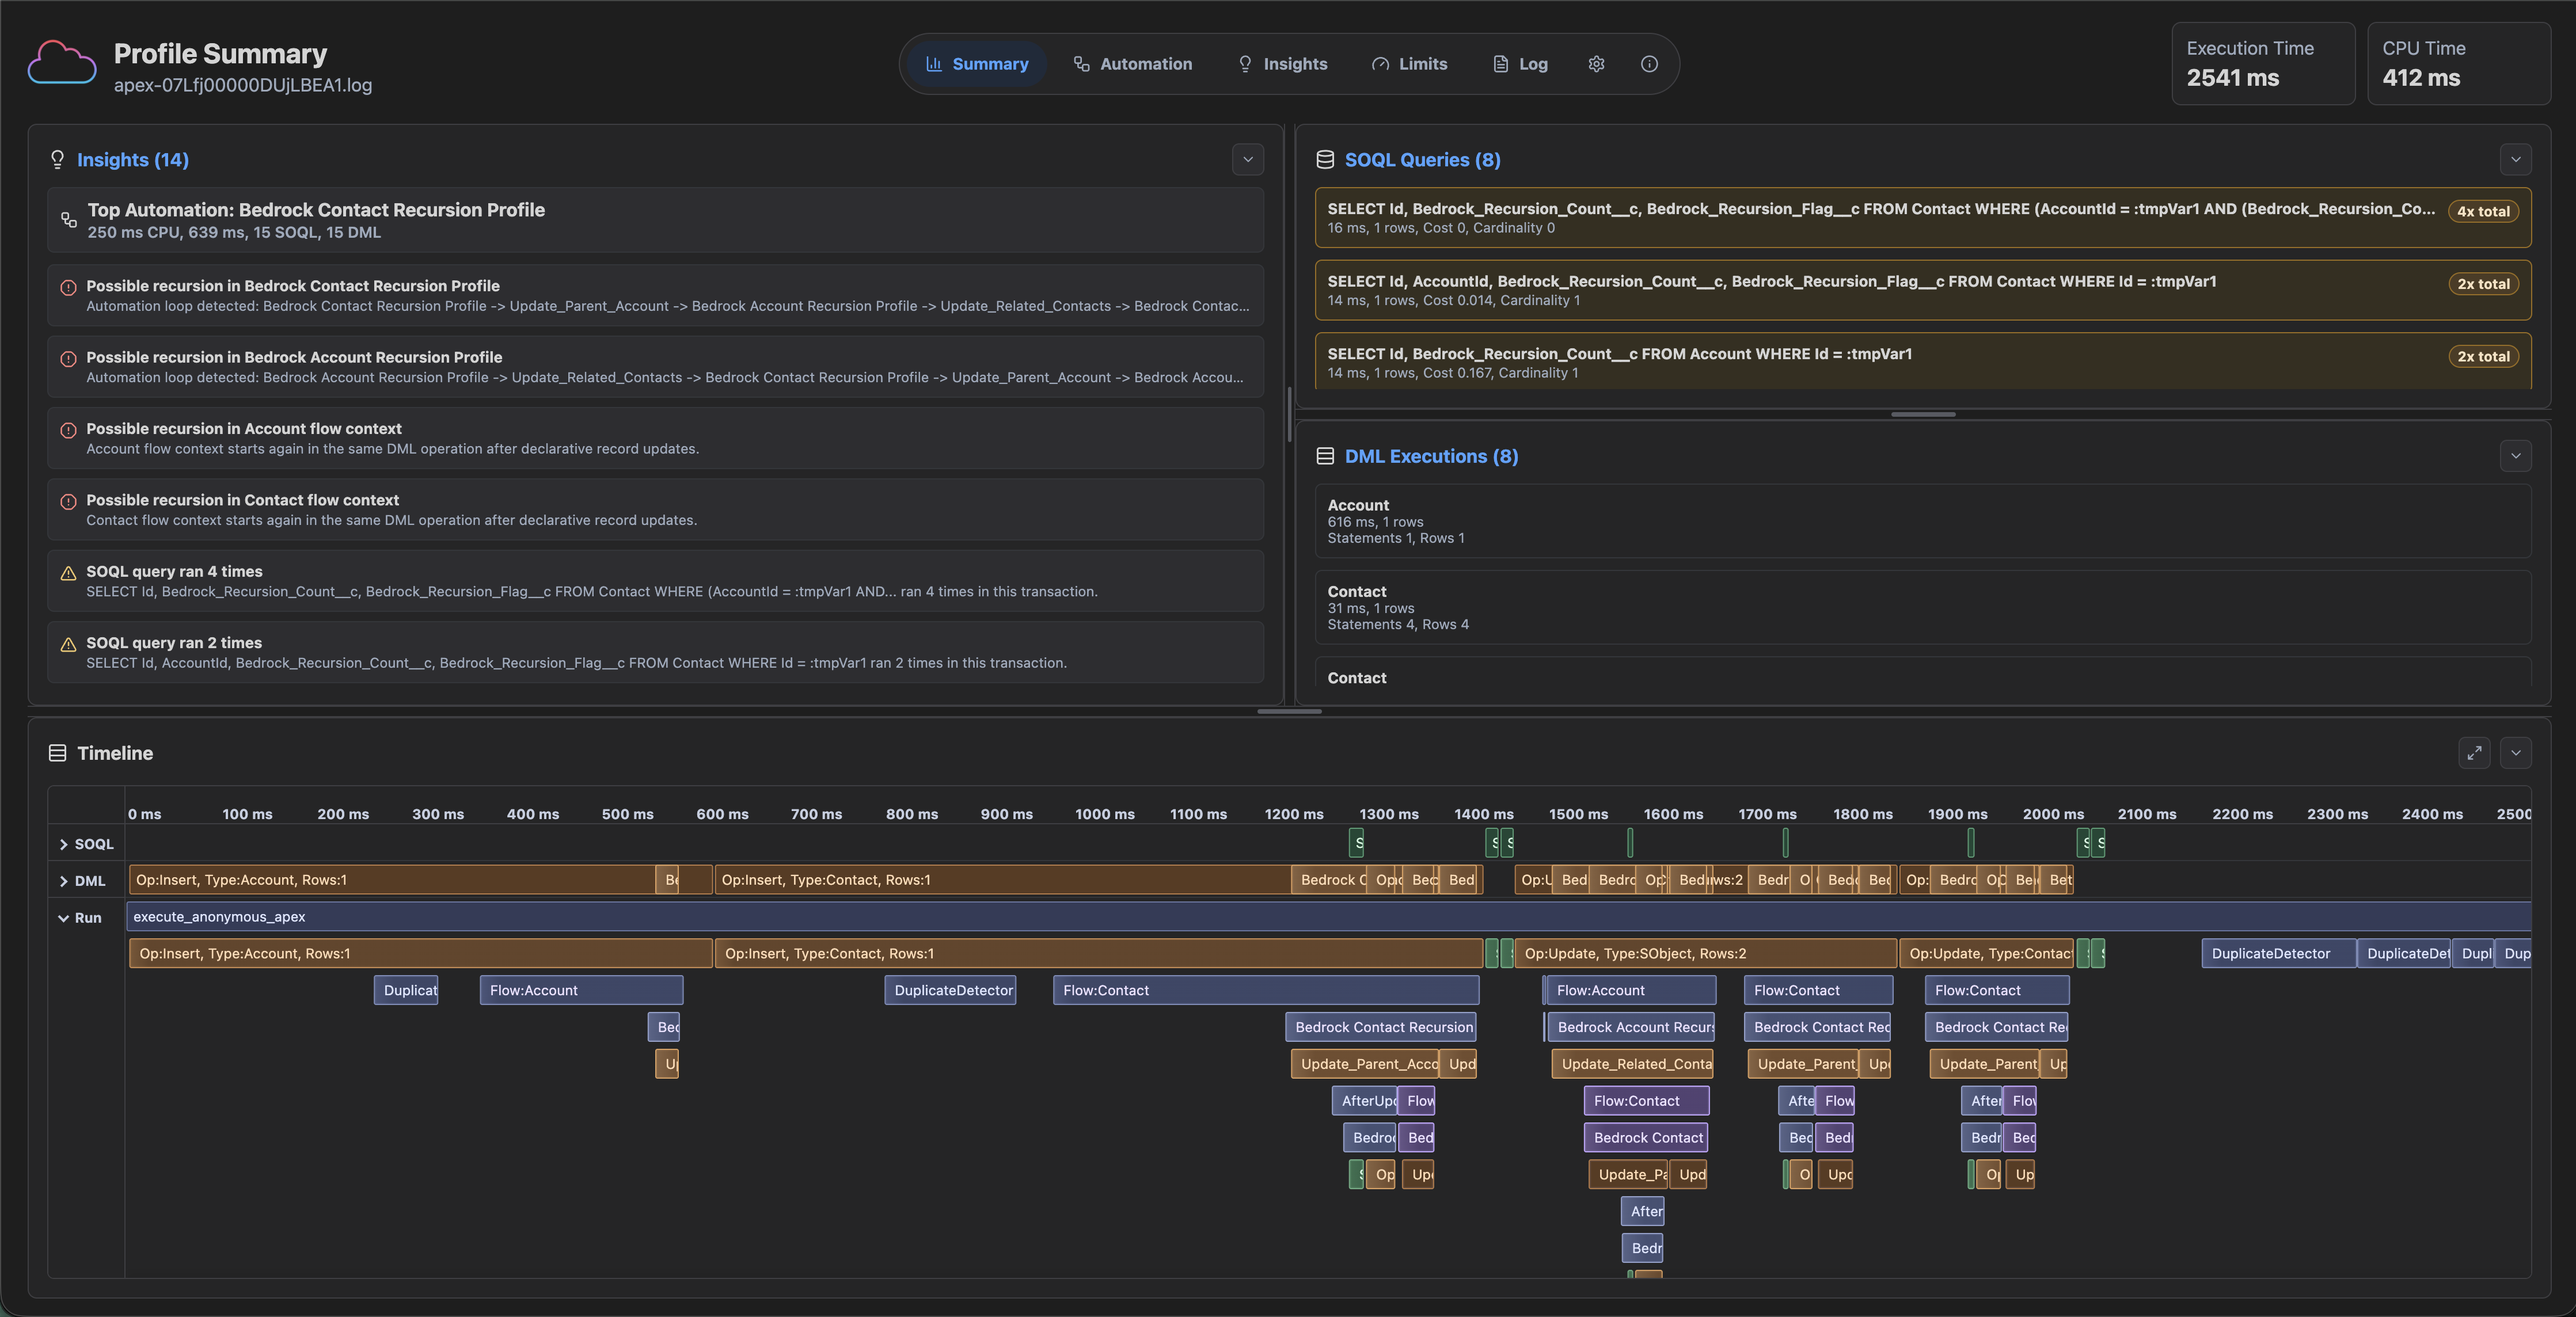This screenshot has height=1317, width=2576.
Task: Open the Automation tab
Action: tap(1132, 64)
